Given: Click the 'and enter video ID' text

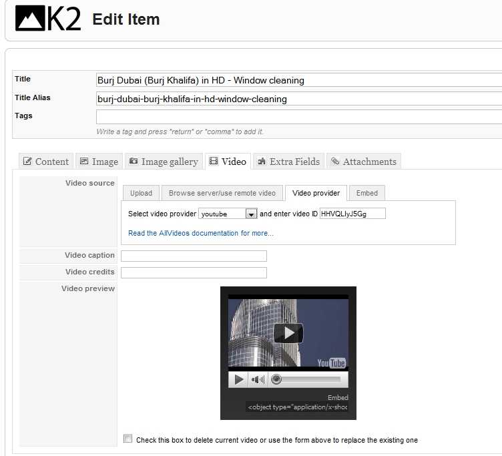Looking at the screenshot, I should coord(288,214).
